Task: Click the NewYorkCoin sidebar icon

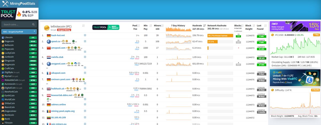Action: click(x=3, y=92)
